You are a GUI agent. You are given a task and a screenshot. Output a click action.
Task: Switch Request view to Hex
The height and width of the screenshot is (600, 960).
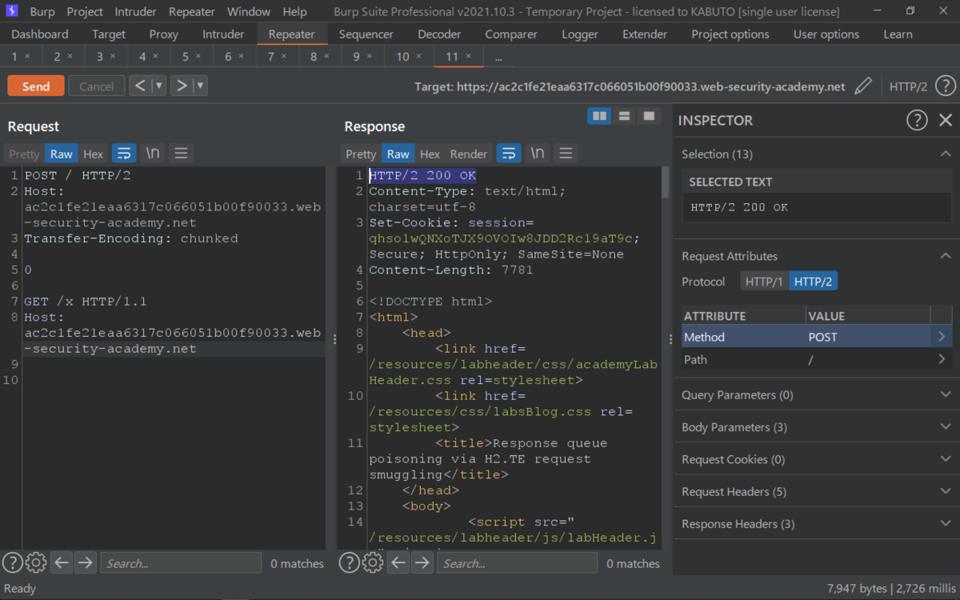click(94, 154)
